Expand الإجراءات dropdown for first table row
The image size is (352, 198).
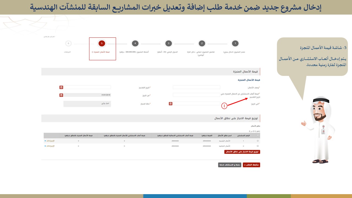pos(50,141)
